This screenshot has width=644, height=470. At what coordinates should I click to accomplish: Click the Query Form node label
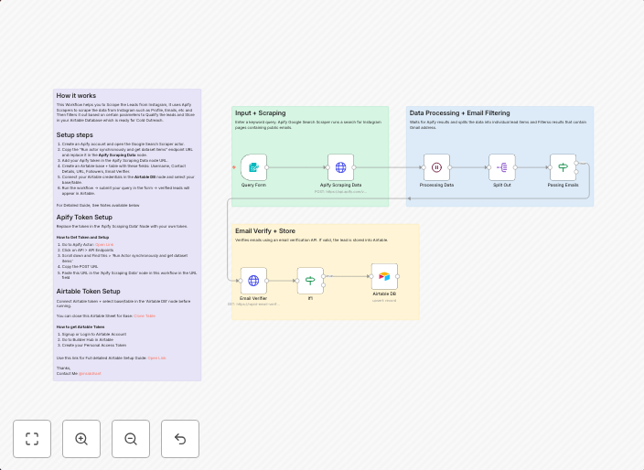click(x=253, y=185)
